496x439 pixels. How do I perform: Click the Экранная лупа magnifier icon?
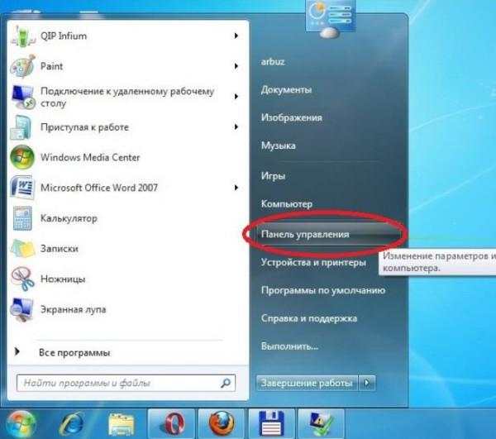(21, 310)
